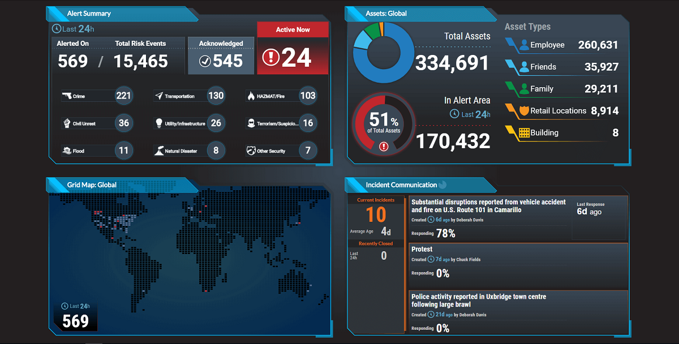Click the Terrorism/Suspicious category icon

coord(251,123)
